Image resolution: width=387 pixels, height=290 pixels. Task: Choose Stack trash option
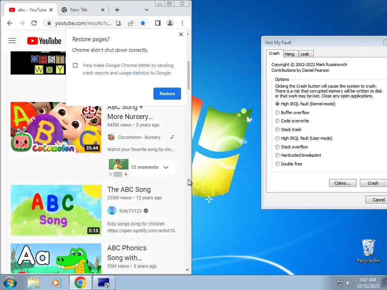[x=277, y=130]
